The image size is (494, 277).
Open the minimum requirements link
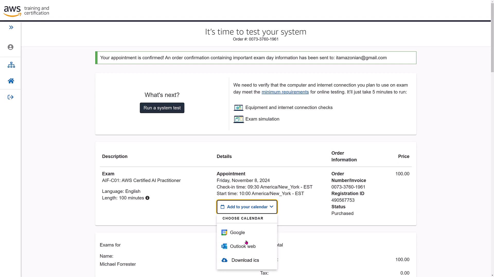click(285, 92)
